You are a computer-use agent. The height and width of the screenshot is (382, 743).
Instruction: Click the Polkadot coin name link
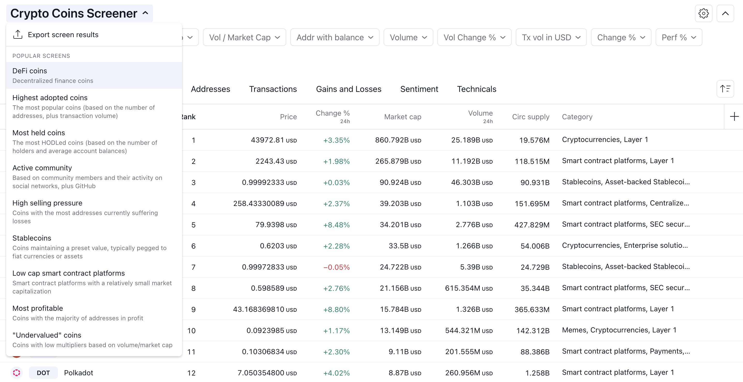(78, 372)
